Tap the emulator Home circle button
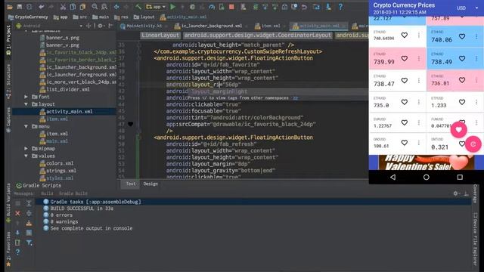The width and height of the screenshot is (484, 272). click(427, 177)
